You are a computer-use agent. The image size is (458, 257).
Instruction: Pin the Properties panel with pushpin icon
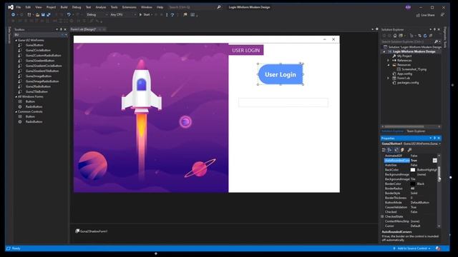point(434,138)
